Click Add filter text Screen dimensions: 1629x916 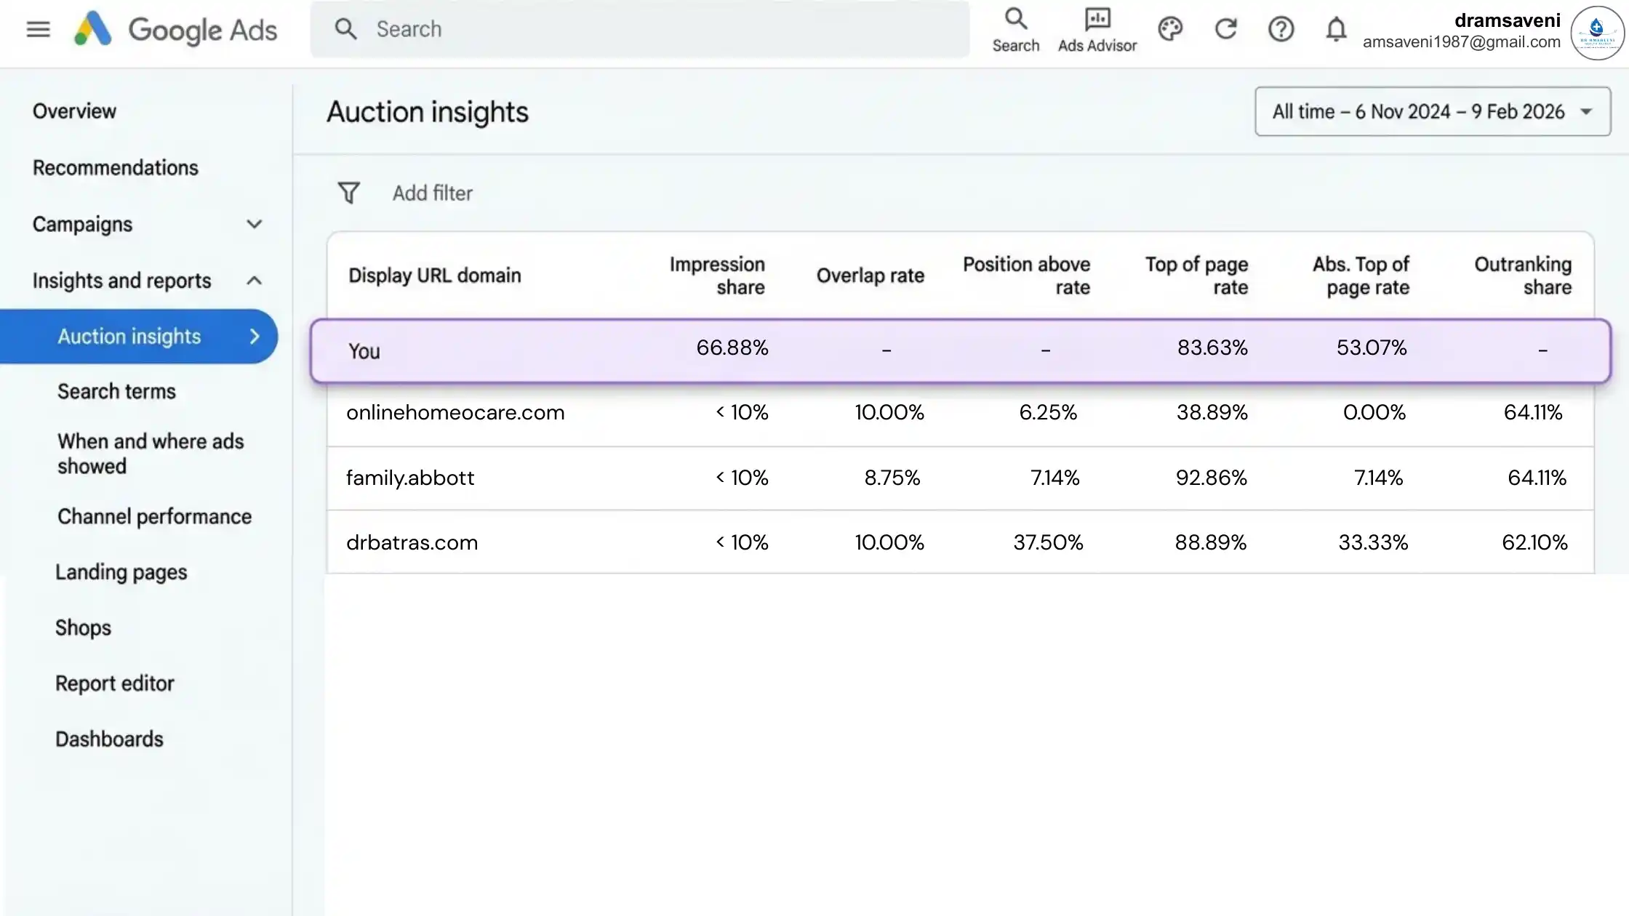(432, 193)
